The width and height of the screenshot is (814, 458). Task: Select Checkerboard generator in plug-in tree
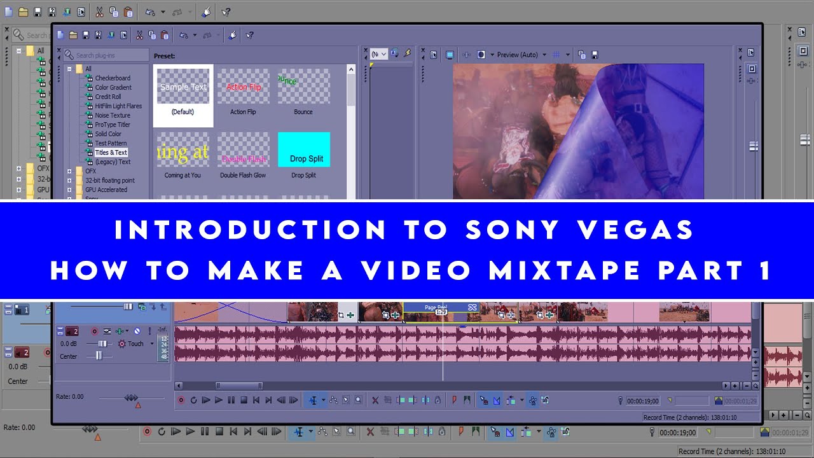pyautogui.click(x=113, y=78)
